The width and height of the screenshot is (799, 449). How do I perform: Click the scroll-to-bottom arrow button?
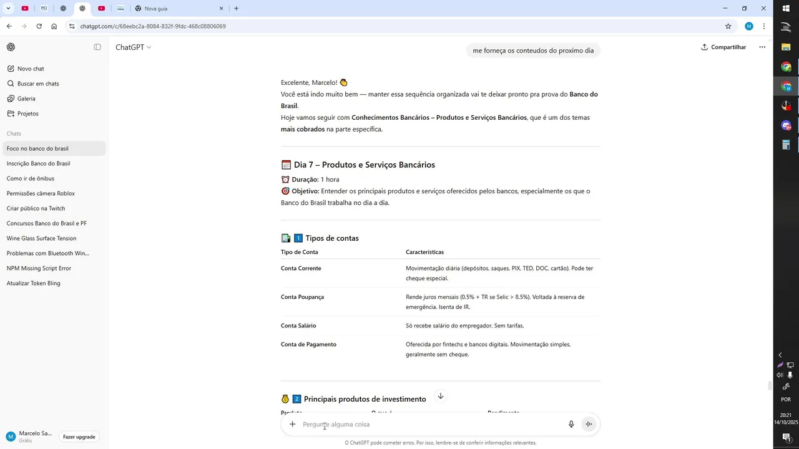440,396
